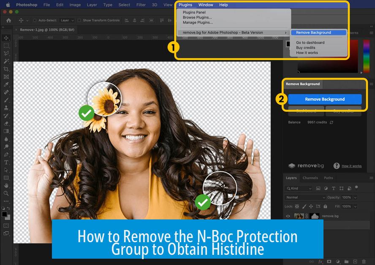This screenshot has width=375, height=265.
Task: Select the Crop tool
Action: 6,69
